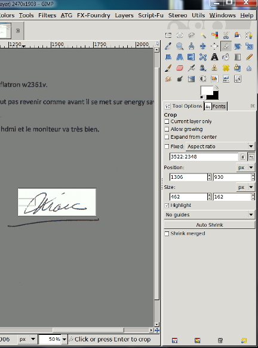Select the Crop tool in toolbox
This screenshot has height=348, width=258.
point(226,46)
